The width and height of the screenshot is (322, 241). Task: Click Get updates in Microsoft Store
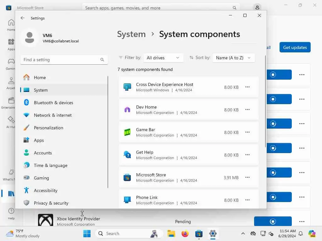(x=295, y=47)
